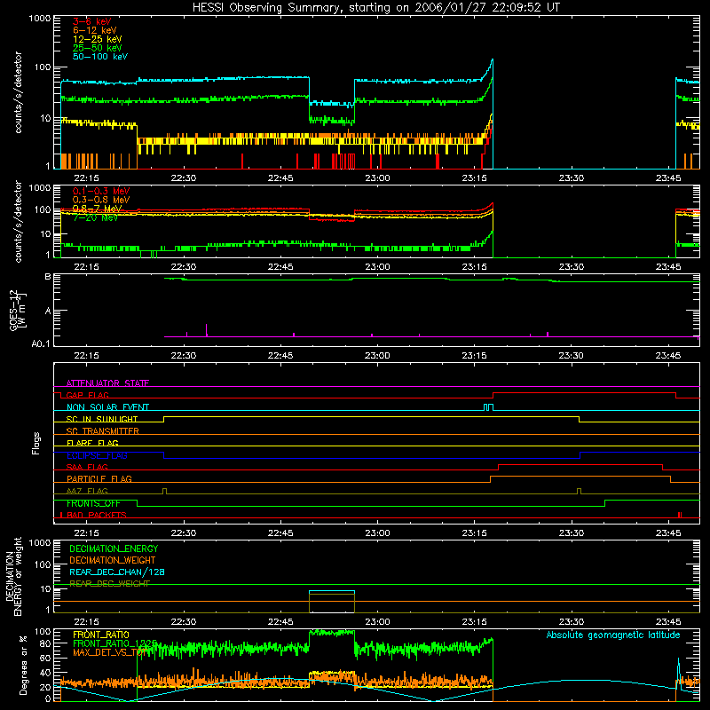
Task: Select the SAA_FLAG label
Action: pyautogui.click(x=87, y=467)
